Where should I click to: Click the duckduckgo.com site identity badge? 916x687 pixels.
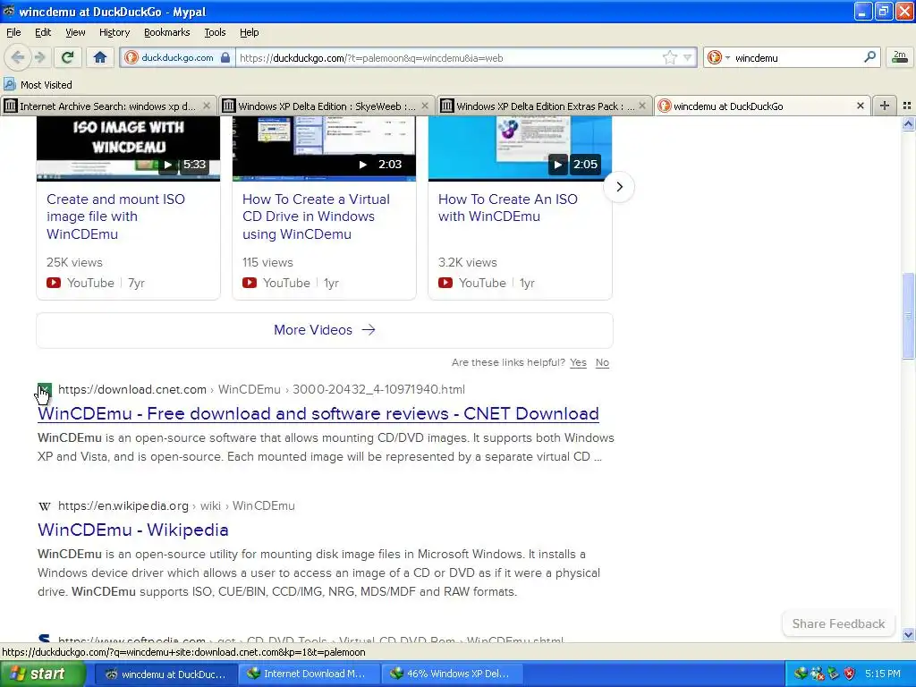point(178,57)
